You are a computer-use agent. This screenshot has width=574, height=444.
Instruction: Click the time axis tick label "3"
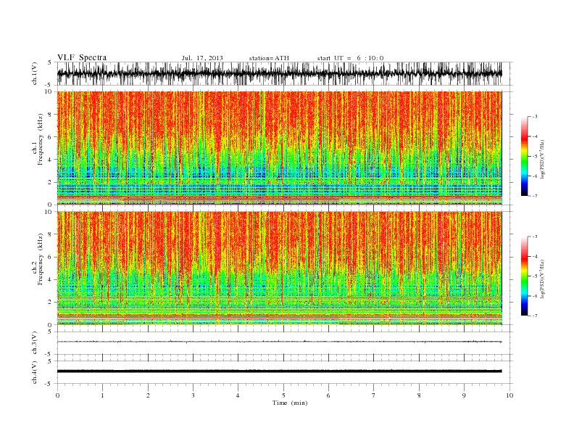pos(193,395)
